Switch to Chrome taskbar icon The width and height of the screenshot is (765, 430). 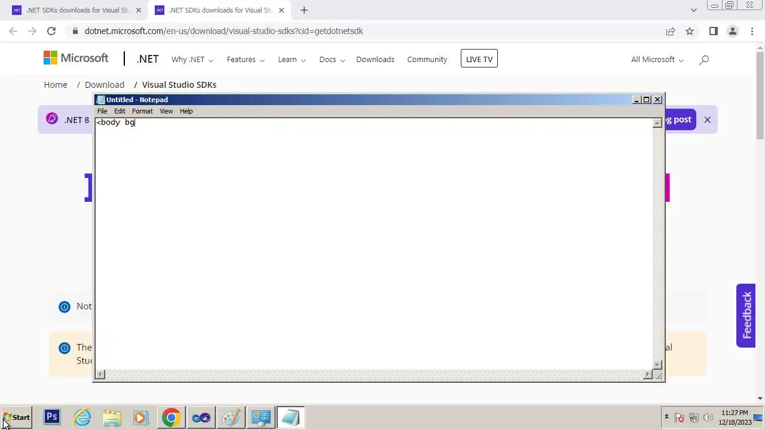(171, 417)
